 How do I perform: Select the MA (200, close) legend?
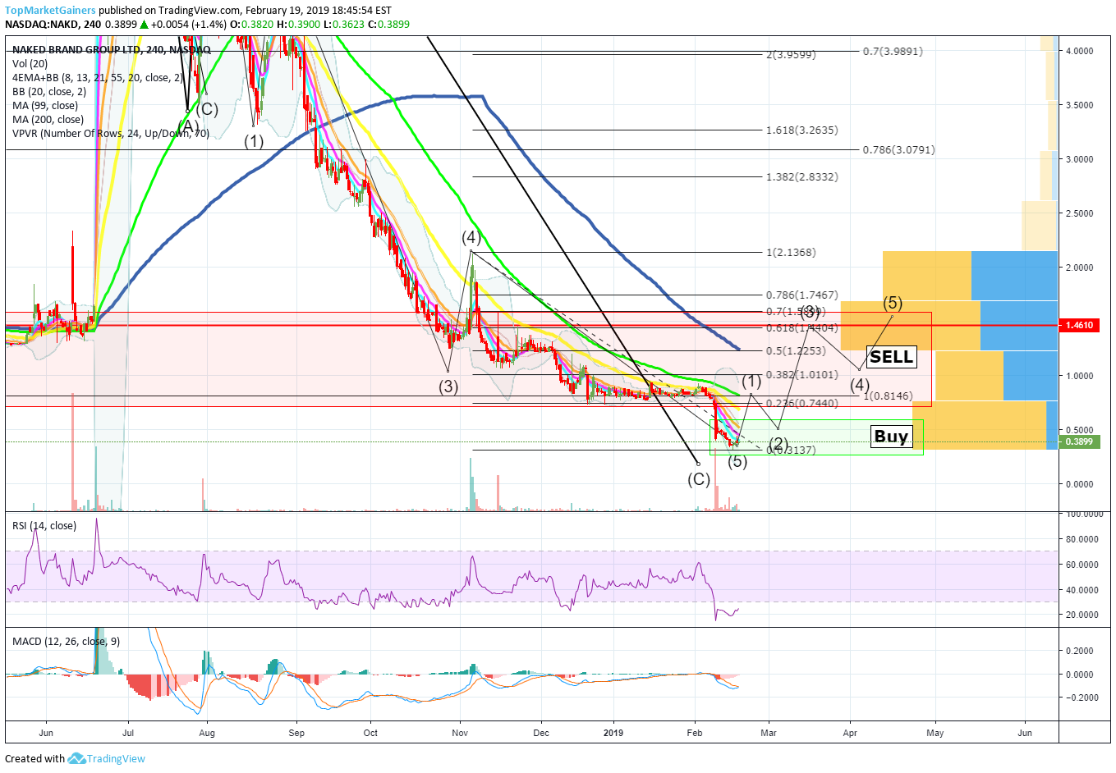(48, 120)
